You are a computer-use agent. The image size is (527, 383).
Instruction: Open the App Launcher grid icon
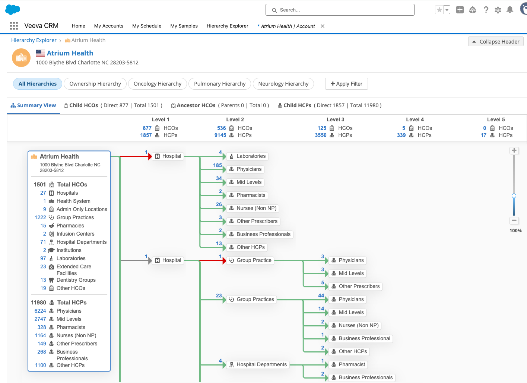14,26
